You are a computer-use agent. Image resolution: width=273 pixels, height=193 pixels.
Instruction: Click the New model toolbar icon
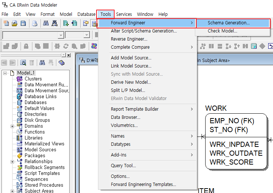click(6, 23)
